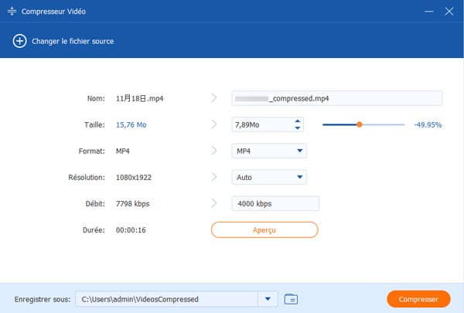The image size is (464, 313).
Task: Click the arrow next to the Débit row
Action: [x=214, y=203]
